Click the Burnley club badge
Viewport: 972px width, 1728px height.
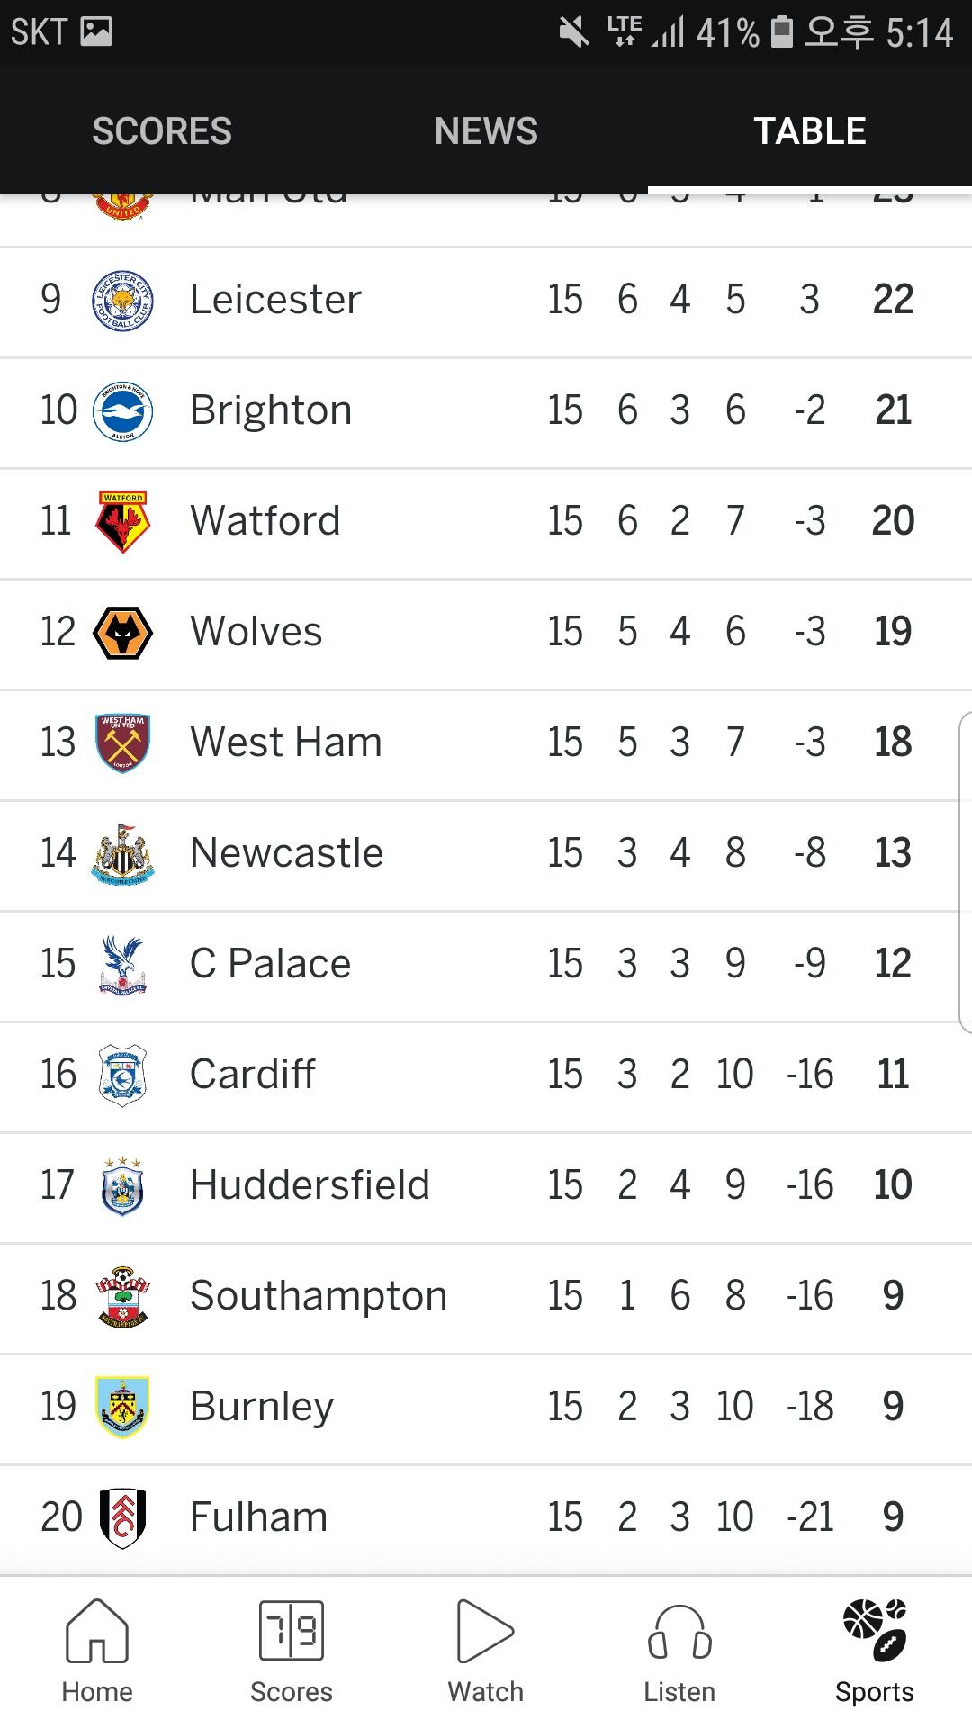coord(122,1406)
